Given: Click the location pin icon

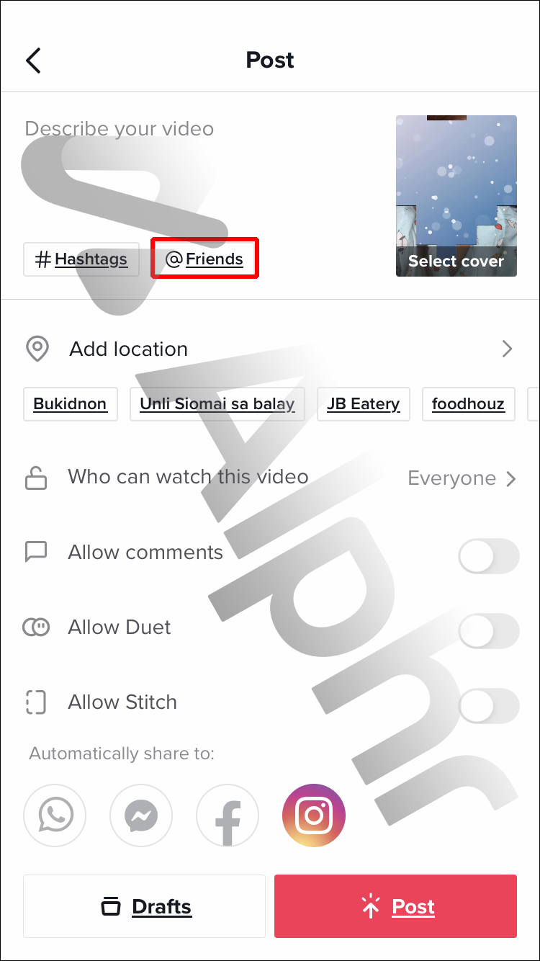Looking at the screenshot, I should (37, 349).
